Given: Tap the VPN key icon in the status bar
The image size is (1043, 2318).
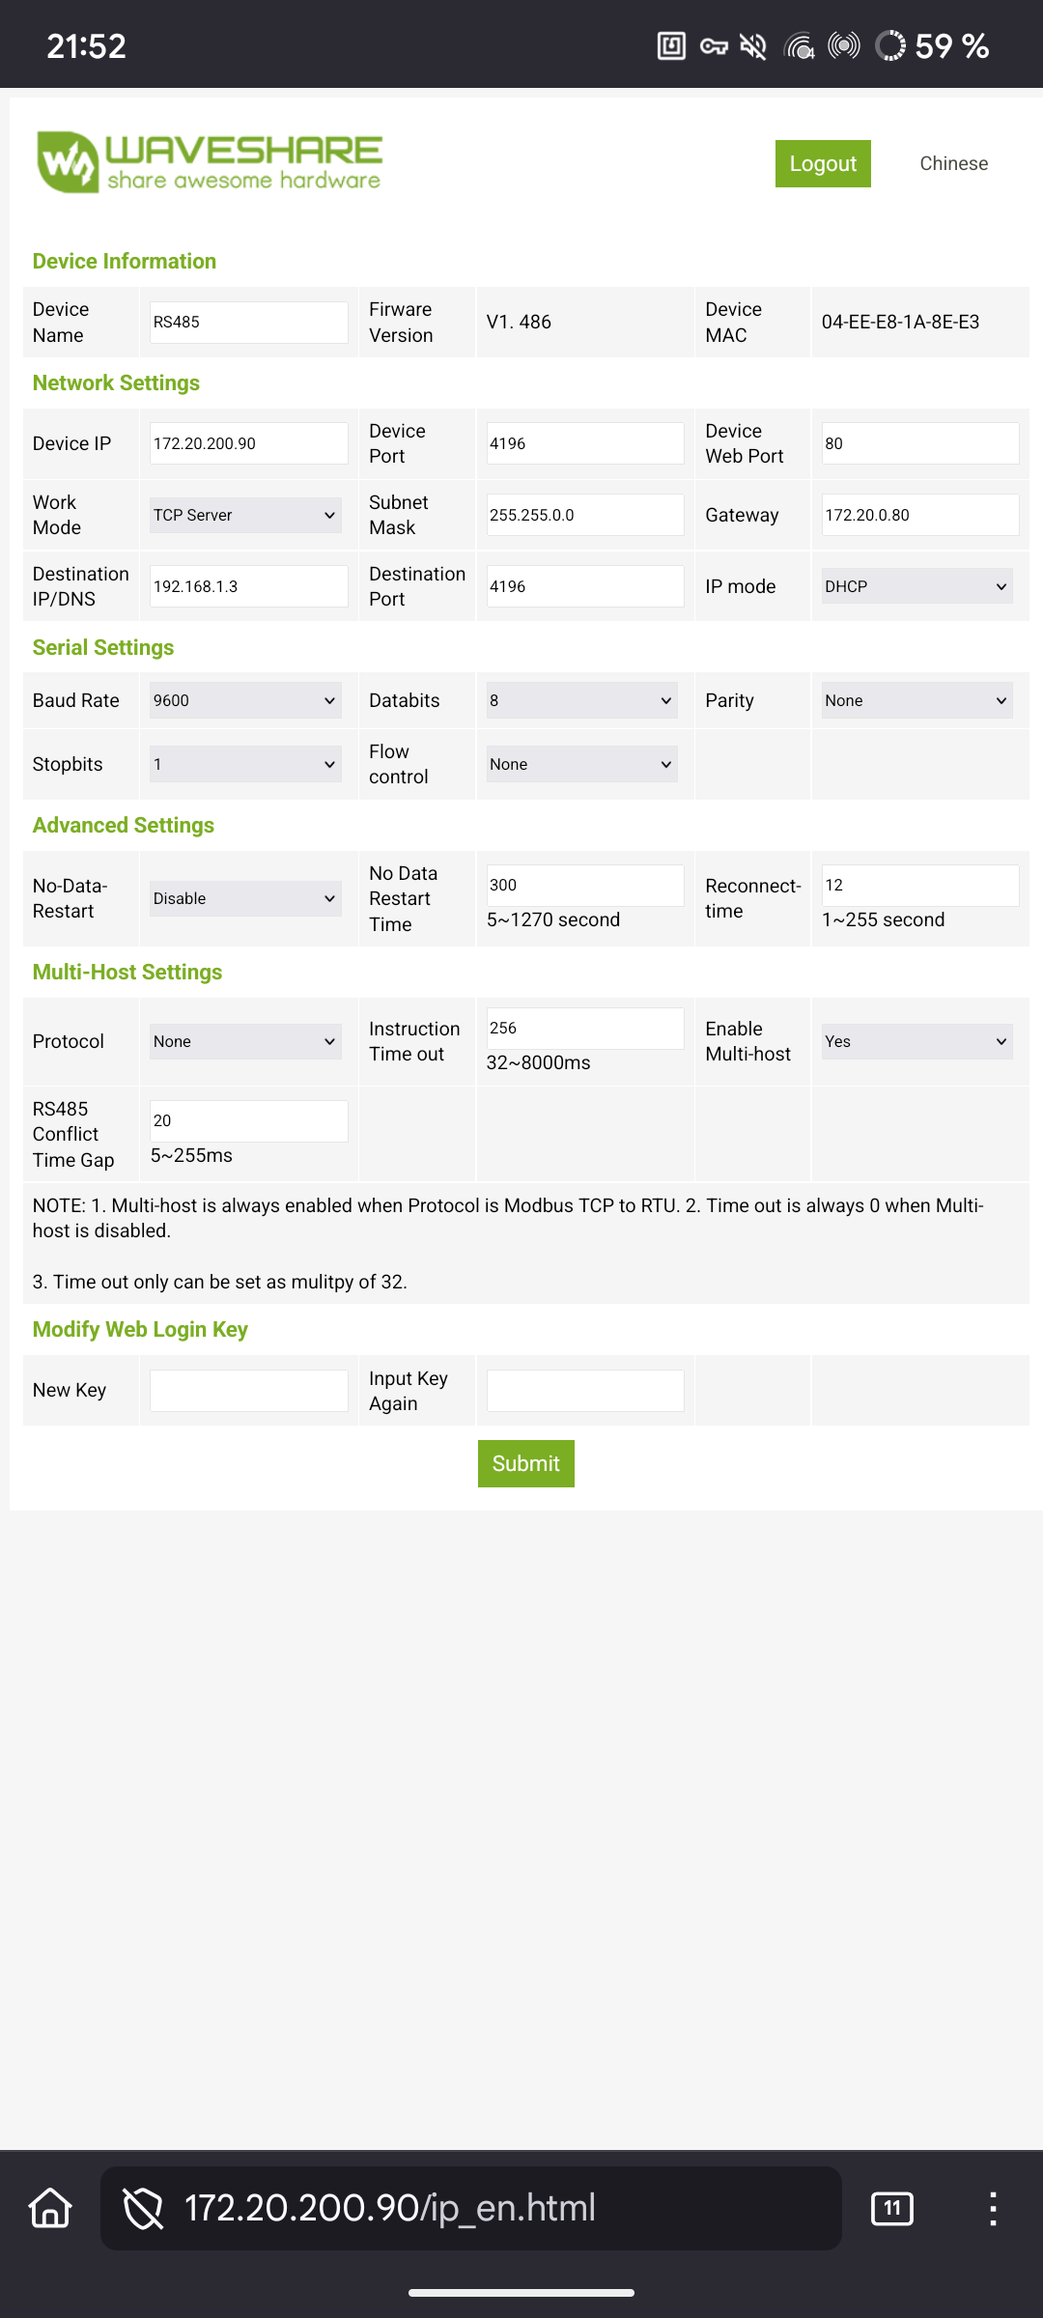Looking at the screenshot, I should 714,45.
